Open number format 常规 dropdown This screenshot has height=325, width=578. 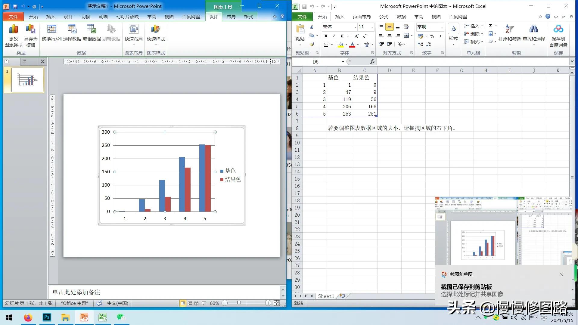pyautogui.click(x=442, y=27)
